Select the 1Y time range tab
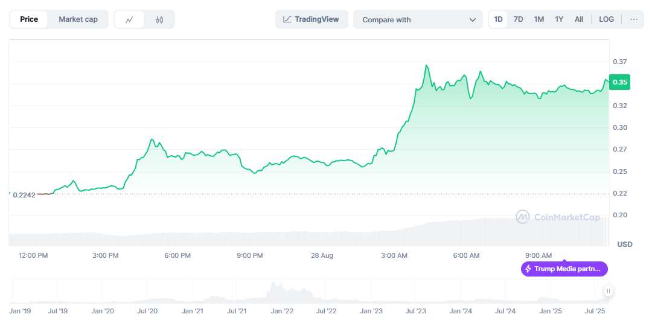This screenshot has width=652, height=323. coord(559,19)
